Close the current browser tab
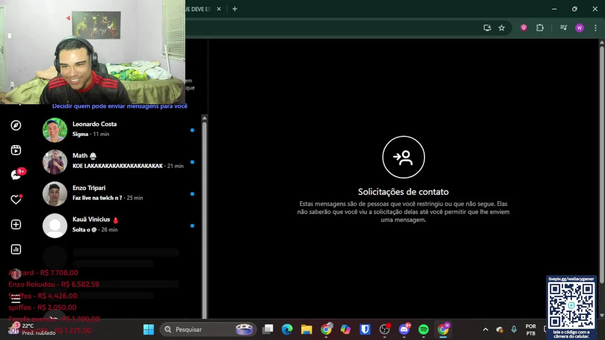This screenshot has width=605, height=340. pyautogui.click(x=219, y=9)
